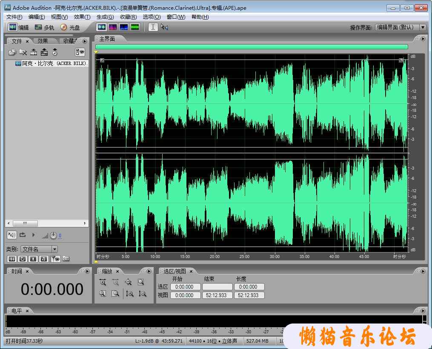Select the 主界面 tab
Image resolution: width=432 pixels, height=349 pixels.
(x=107, y=39)
